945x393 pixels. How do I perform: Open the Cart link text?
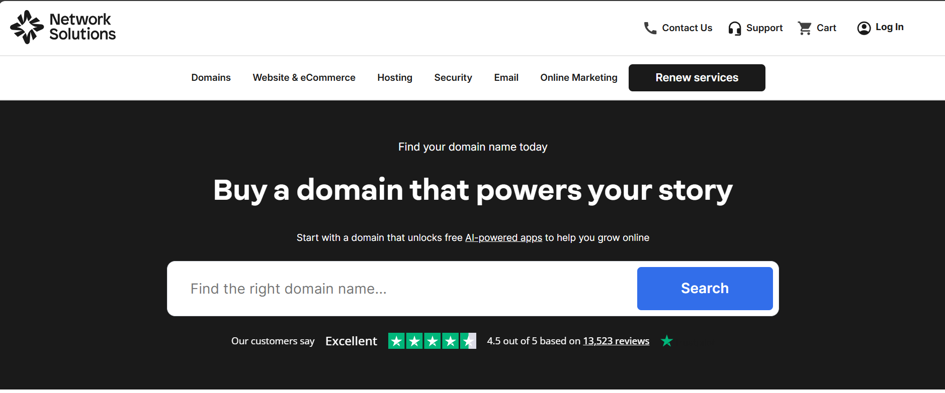pyautogui.click(x=826, y=28)
